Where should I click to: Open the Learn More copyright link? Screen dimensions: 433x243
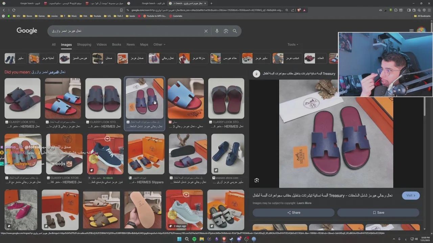coord(304,203)
